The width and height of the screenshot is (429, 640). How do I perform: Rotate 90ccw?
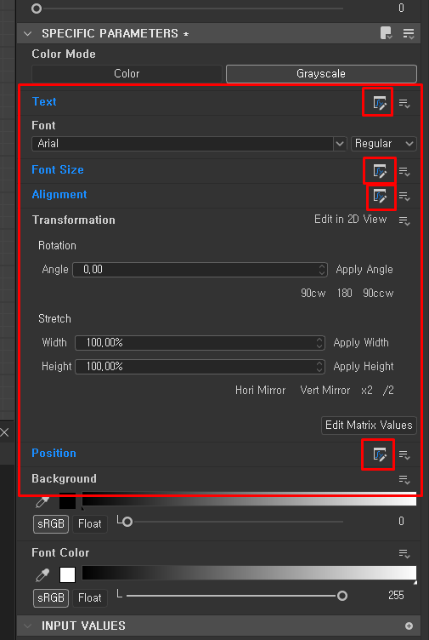click(x=378, y=293)
